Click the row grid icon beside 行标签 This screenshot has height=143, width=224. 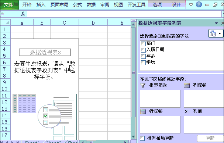pyautogui.click(x=143, y=111)
